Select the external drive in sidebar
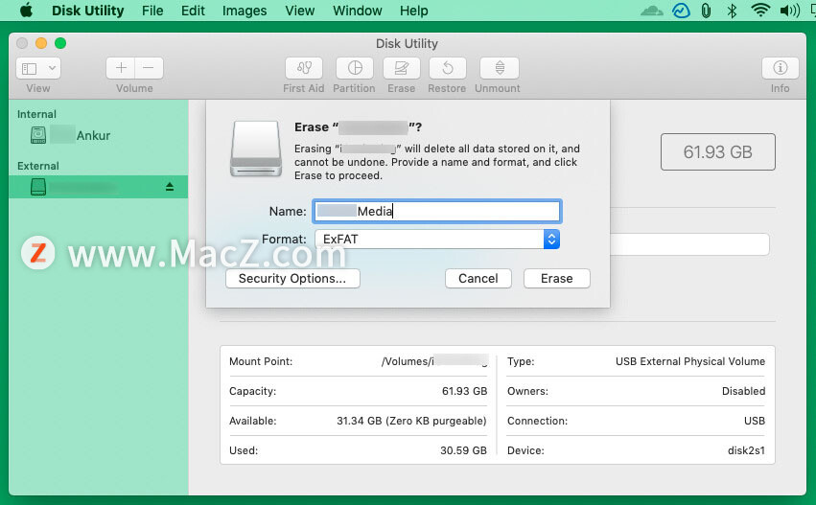Viewport: 816px width, 505px height. pyautogui.click(x=99, y=187)
